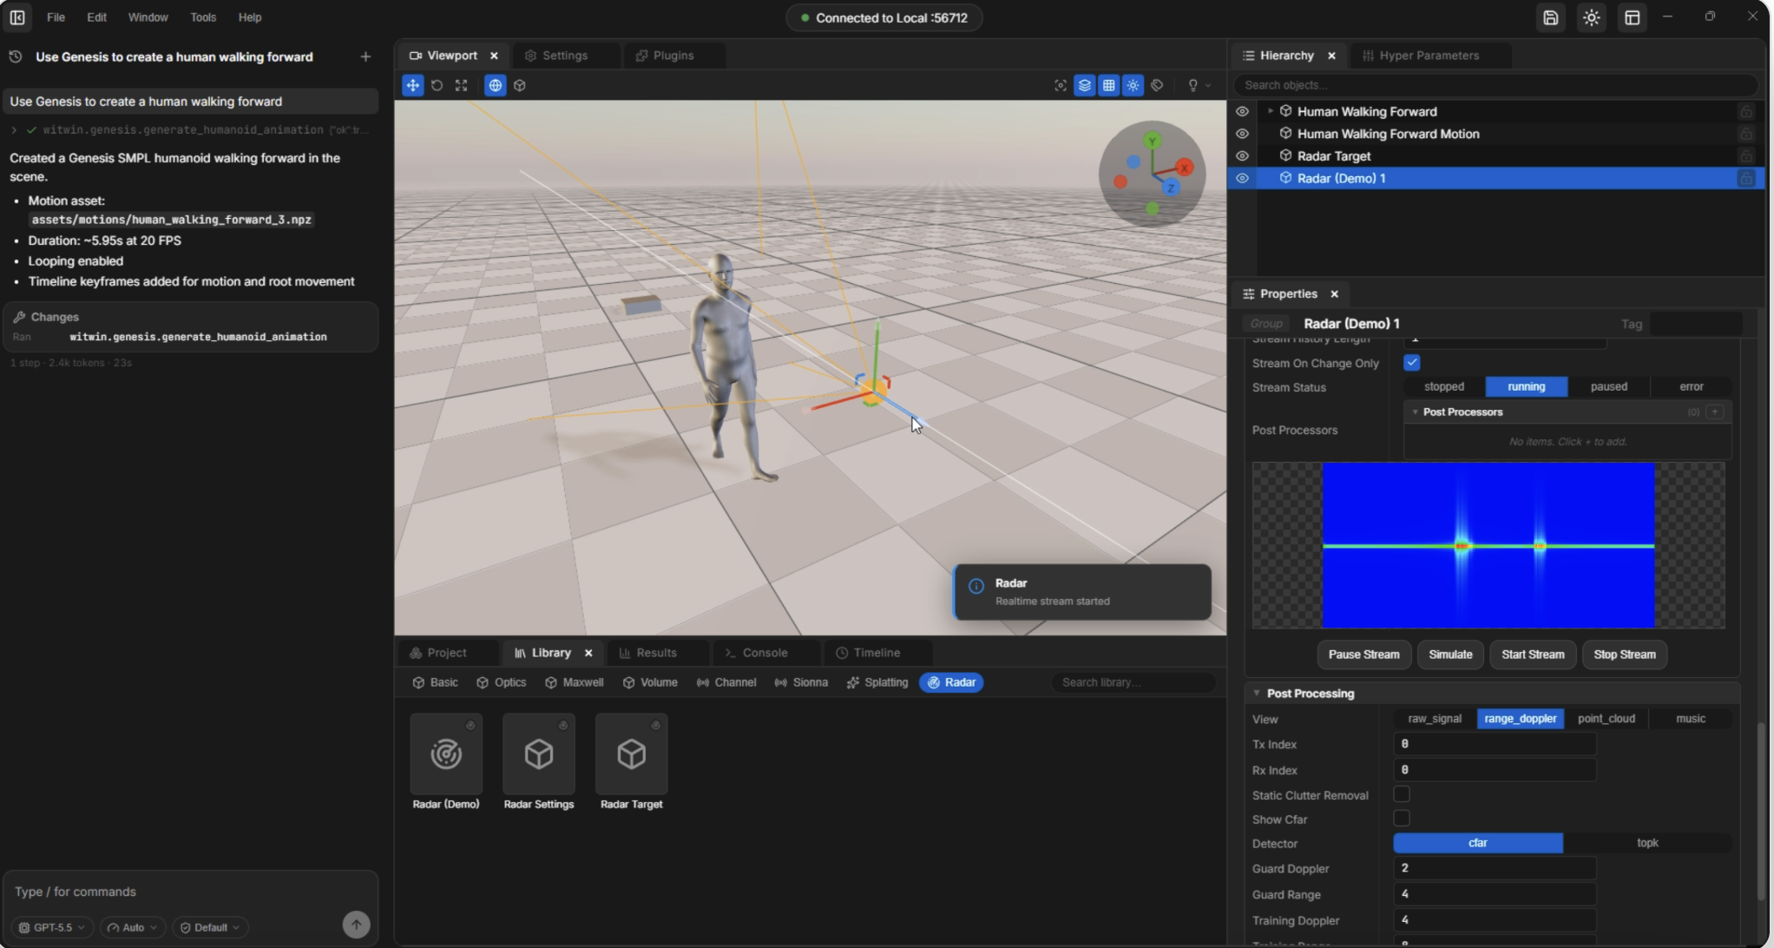Click the Stop Stream button
The width and height of the screenshot is (1774, 948).
[x=1624, y=655]
